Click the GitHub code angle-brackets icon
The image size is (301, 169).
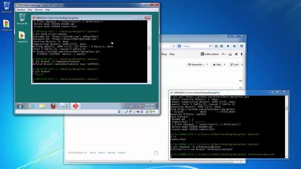point(240,81)
